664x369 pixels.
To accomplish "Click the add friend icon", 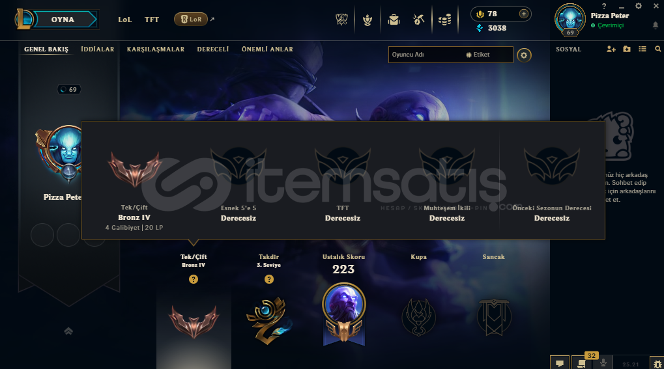I will tap(611, 49).
